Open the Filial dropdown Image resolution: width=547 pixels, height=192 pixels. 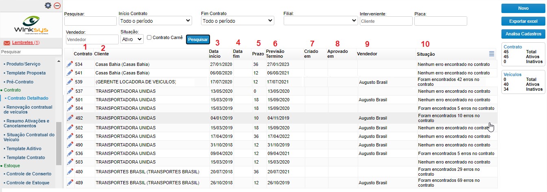coord(321,21)
